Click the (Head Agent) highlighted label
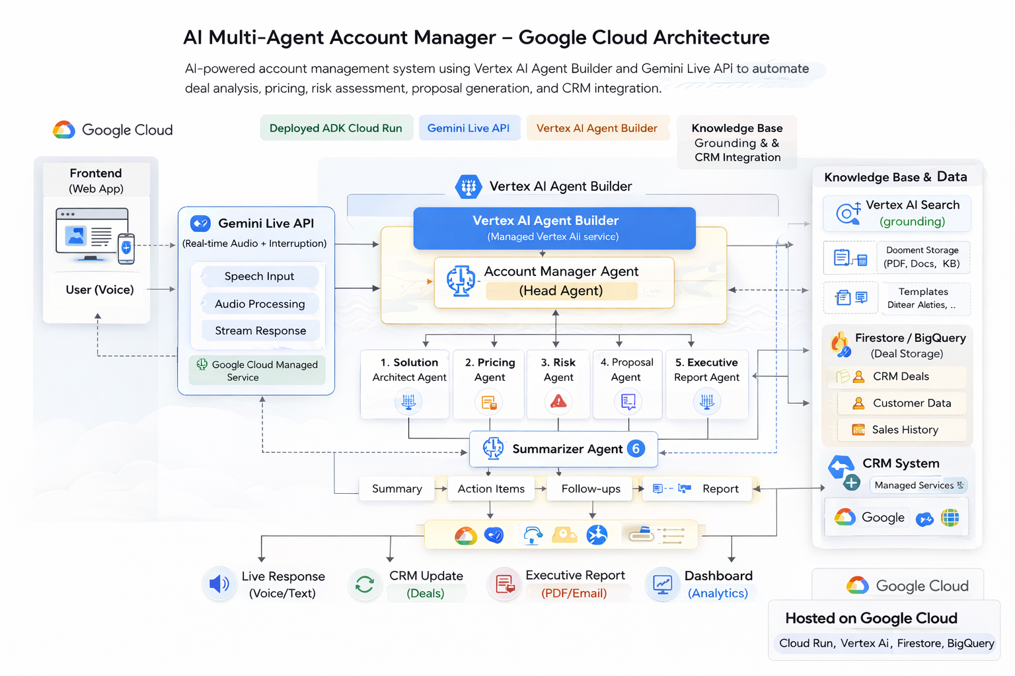Viewport: 1015px width, 676px height. (x=561, y=291)
